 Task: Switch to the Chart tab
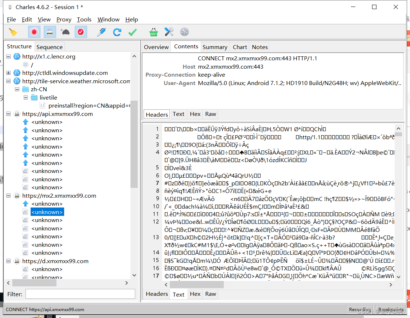[x=240, y=47]
